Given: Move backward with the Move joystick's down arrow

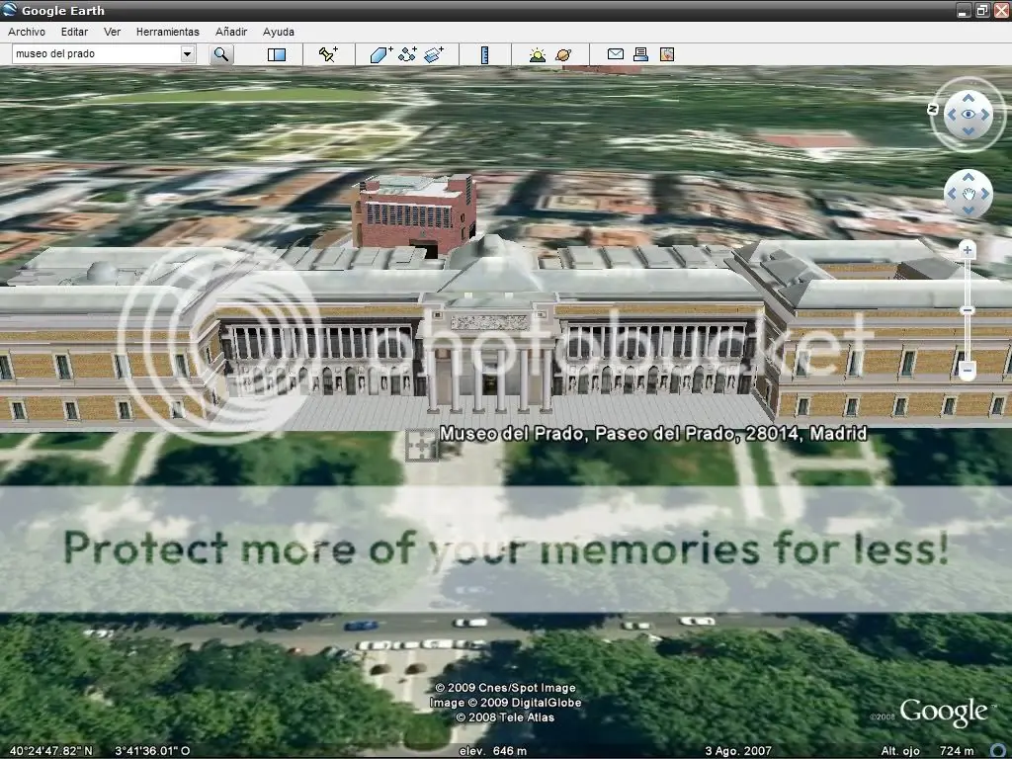Looking at the screenshot, I should click(969, 211).
